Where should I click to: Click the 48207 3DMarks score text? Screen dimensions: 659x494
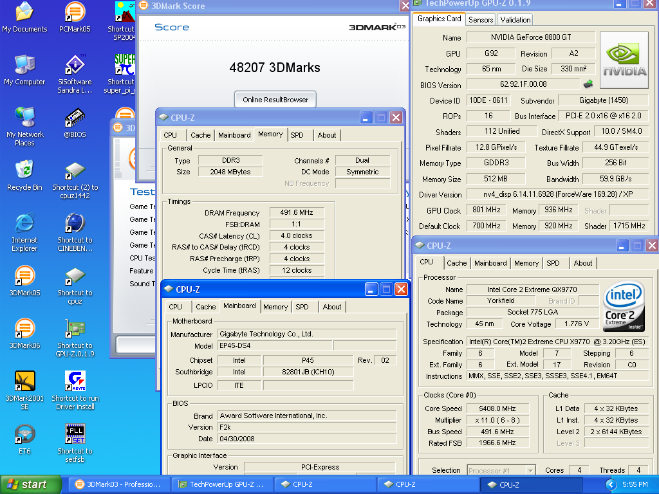275,68
